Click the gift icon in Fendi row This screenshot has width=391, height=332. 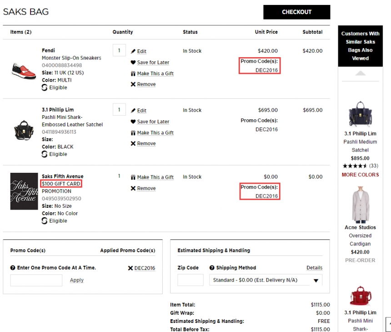[133, 73]
